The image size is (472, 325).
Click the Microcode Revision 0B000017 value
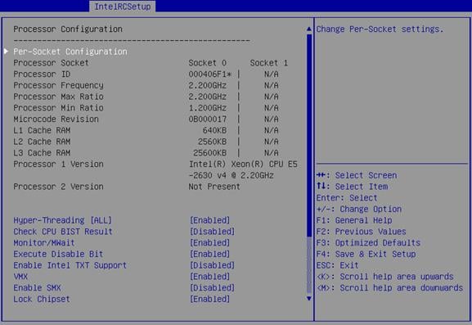208,120
